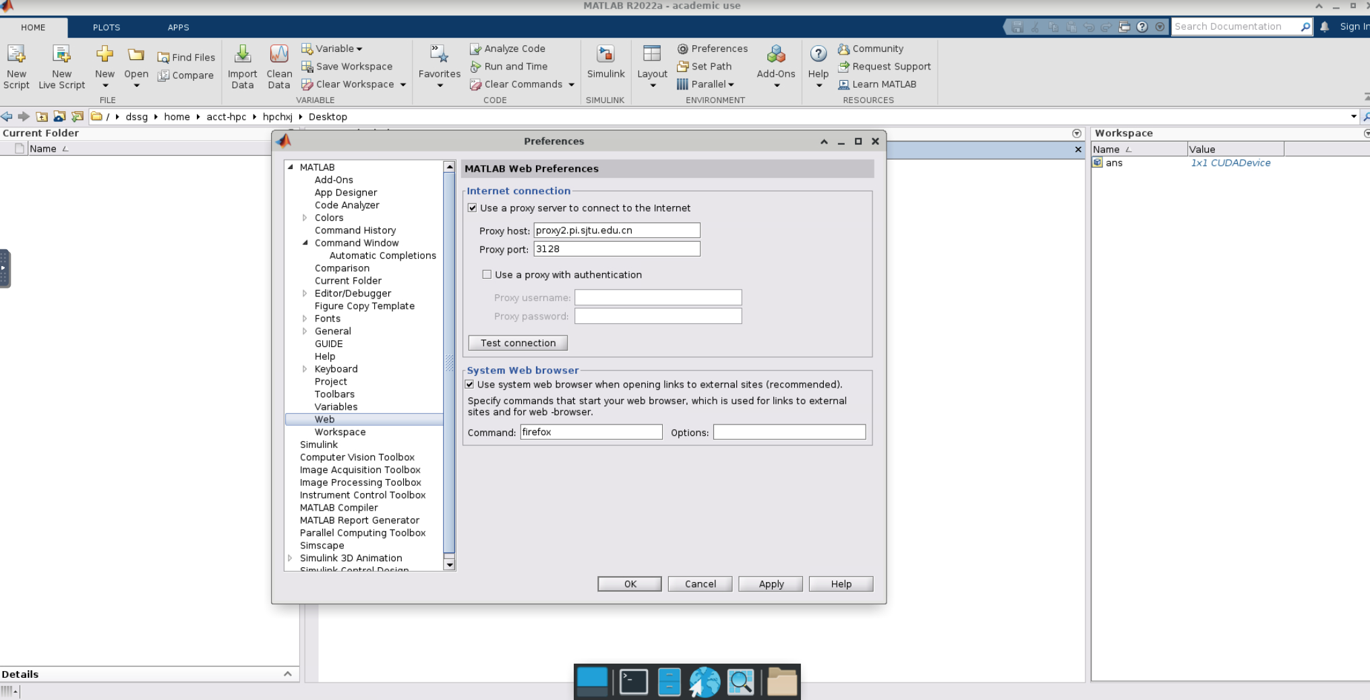This screenshot has height=700, width=1370.
Task: Enable proxy with authentication checkbox
Action: 487,274
